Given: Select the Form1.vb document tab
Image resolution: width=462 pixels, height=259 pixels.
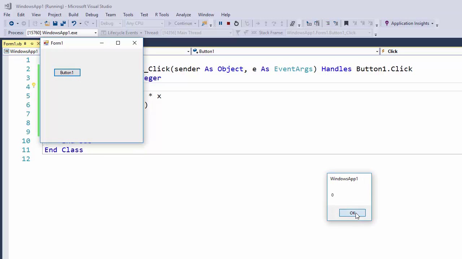Looking at the screenshot, I should pyautogui.click(x=13, y=44).
